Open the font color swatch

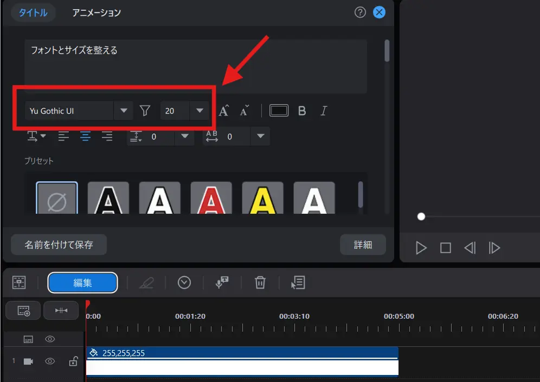279,111
